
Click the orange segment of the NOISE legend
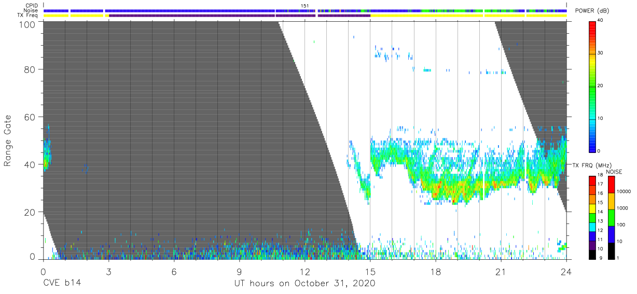point(612,201)
